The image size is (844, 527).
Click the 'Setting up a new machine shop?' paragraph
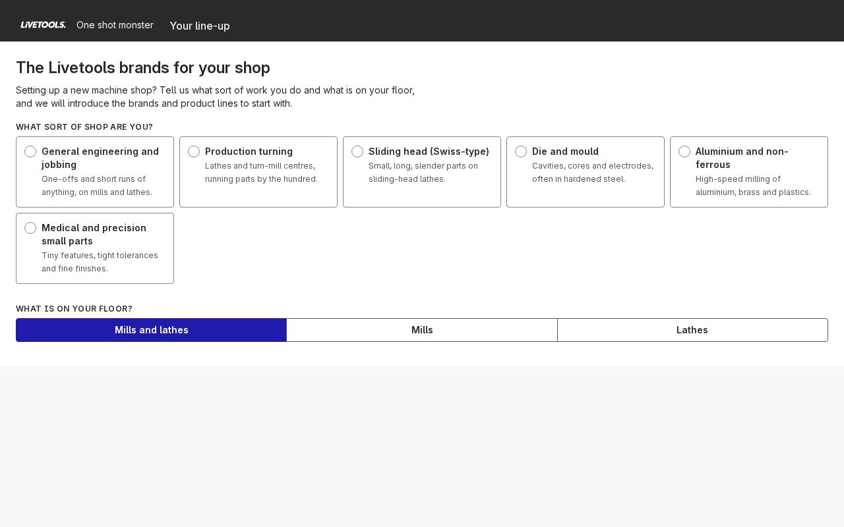pos(215,97)
